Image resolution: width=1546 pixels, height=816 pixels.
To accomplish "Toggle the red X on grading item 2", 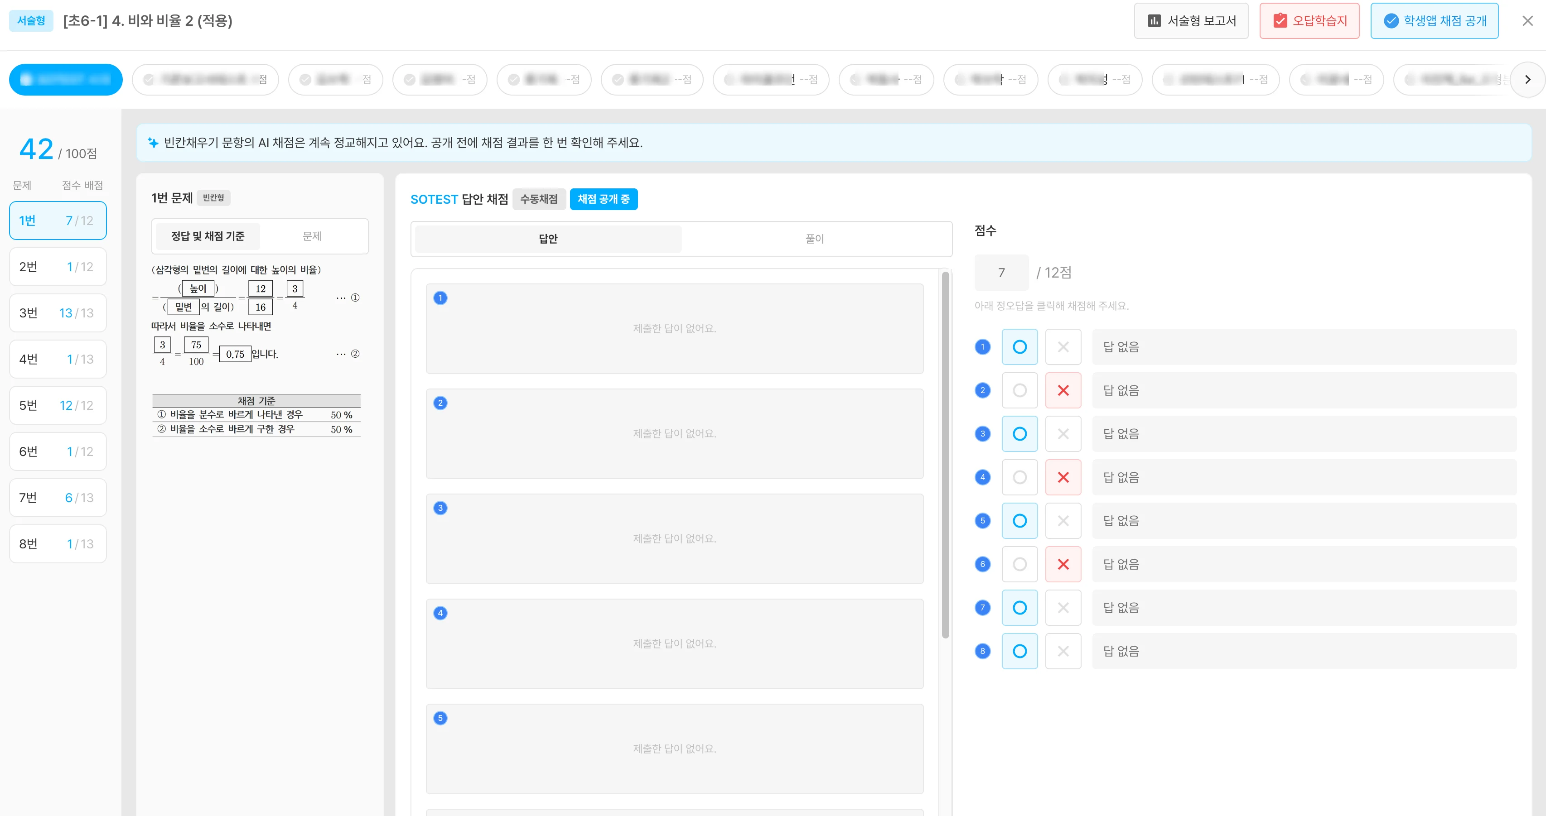I will pyautogui.click(x=1063, y=391).
